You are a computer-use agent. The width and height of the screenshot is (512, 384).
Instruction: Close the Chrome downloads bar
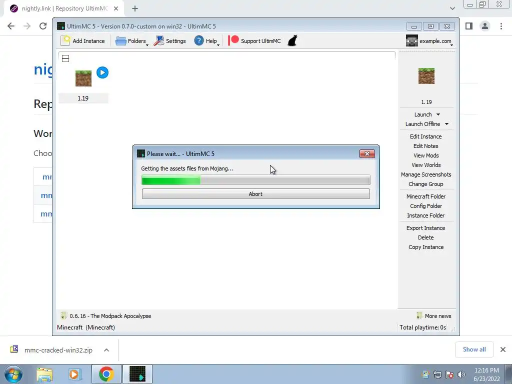point(503,349)
